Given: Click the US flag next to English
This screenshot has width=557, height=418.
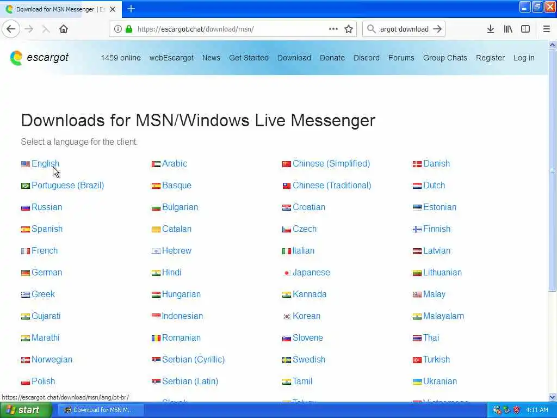Looking at the screenshot, I should (x=25, y=164).
